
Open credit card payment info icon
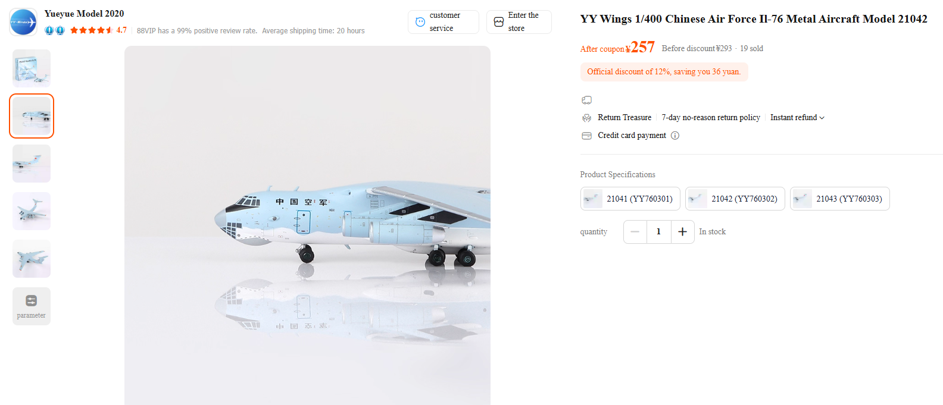[x=675, y=136]
